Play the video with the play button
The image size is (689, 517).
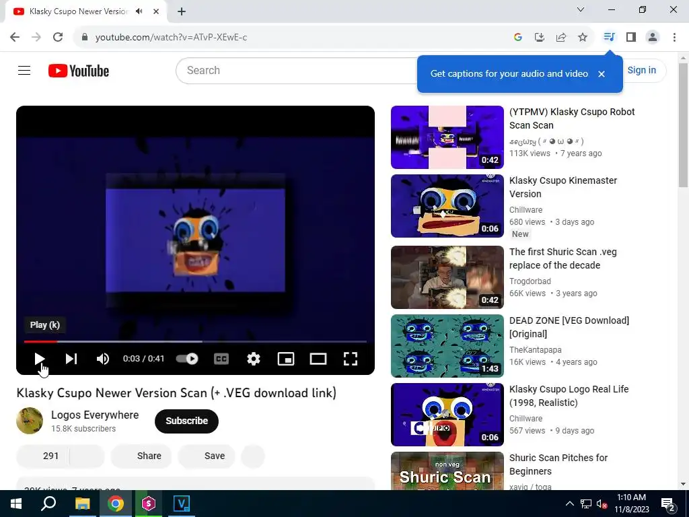pyautogui.click(x=40, y=359)
